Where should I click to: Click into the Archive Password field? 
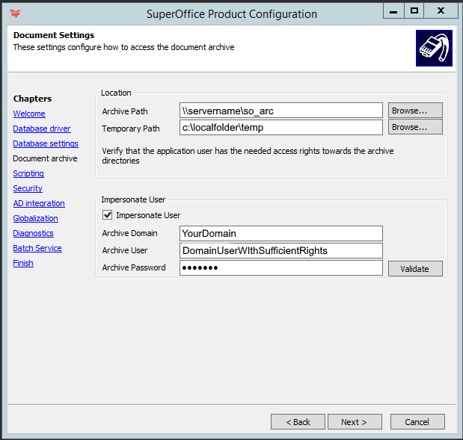[281, 267]
